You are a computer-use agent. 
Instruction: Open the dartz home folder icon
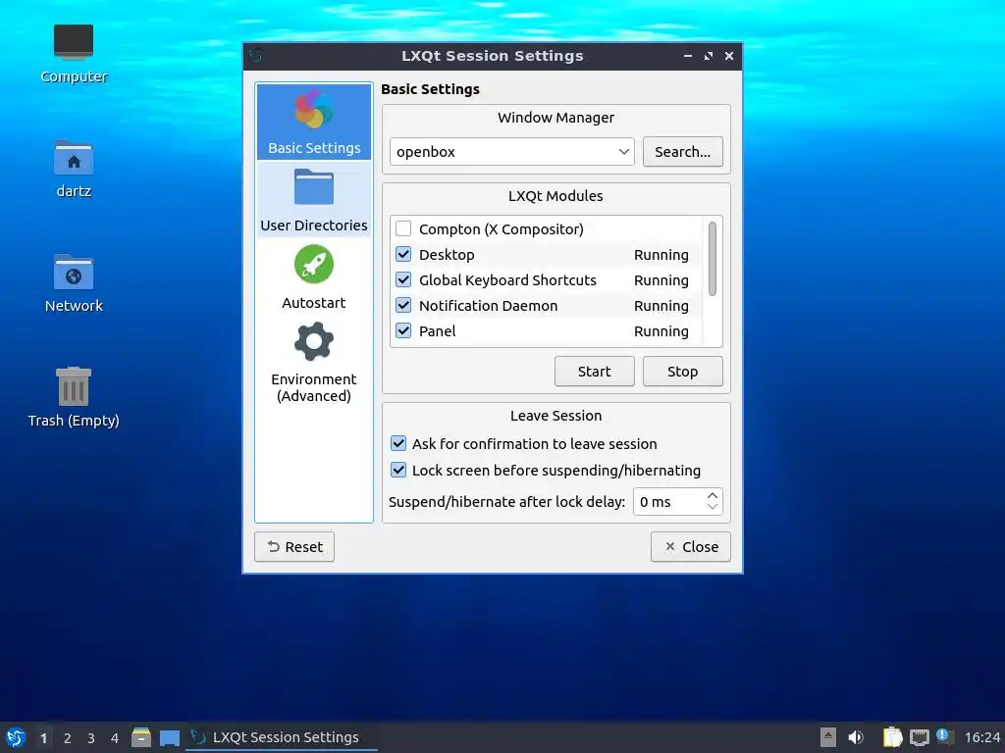(x=73, y=169)
